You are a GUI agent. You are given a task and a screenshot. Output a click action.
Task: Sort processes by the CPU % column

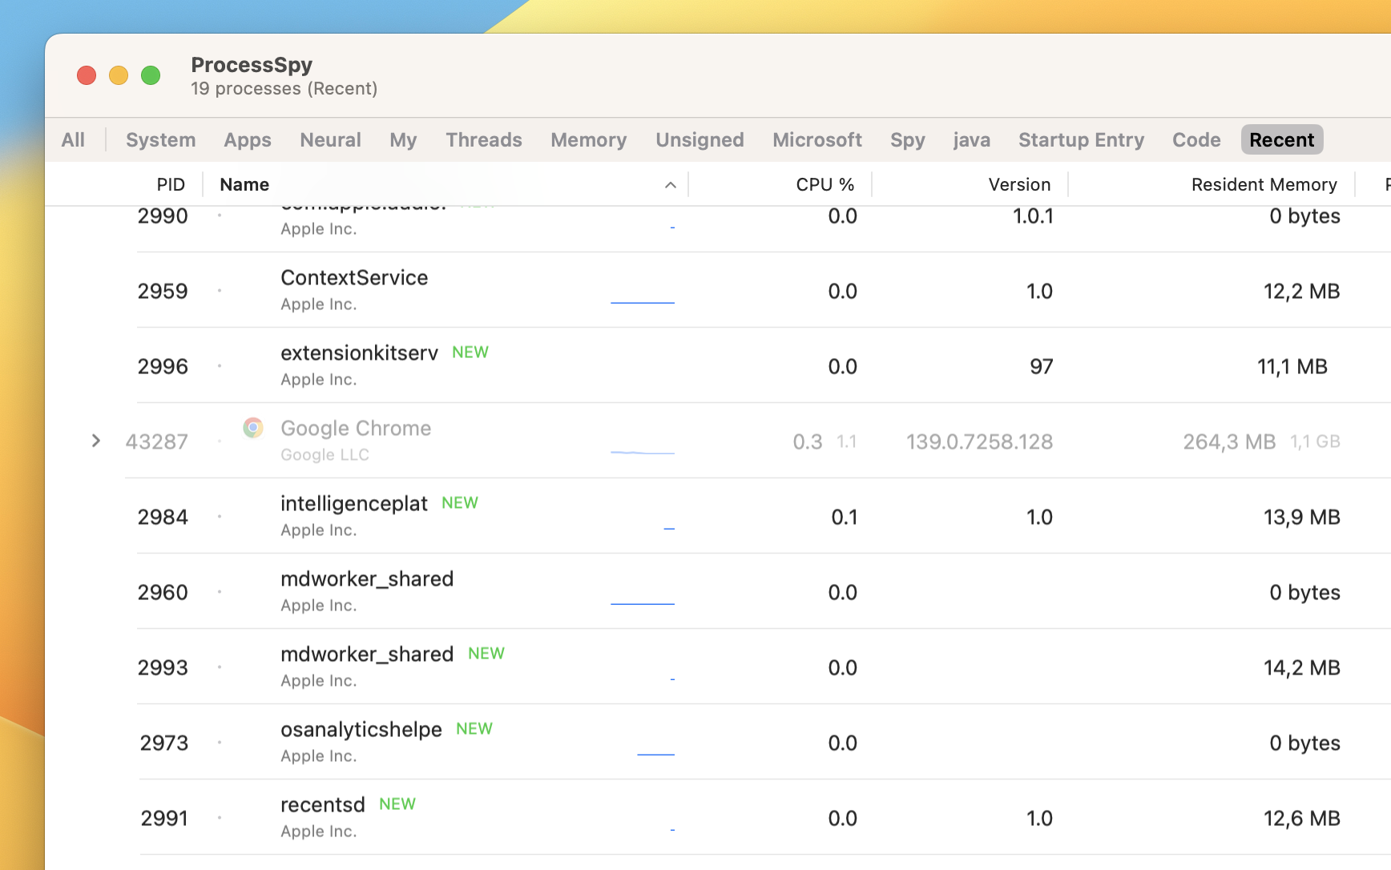tap(824, 184)
